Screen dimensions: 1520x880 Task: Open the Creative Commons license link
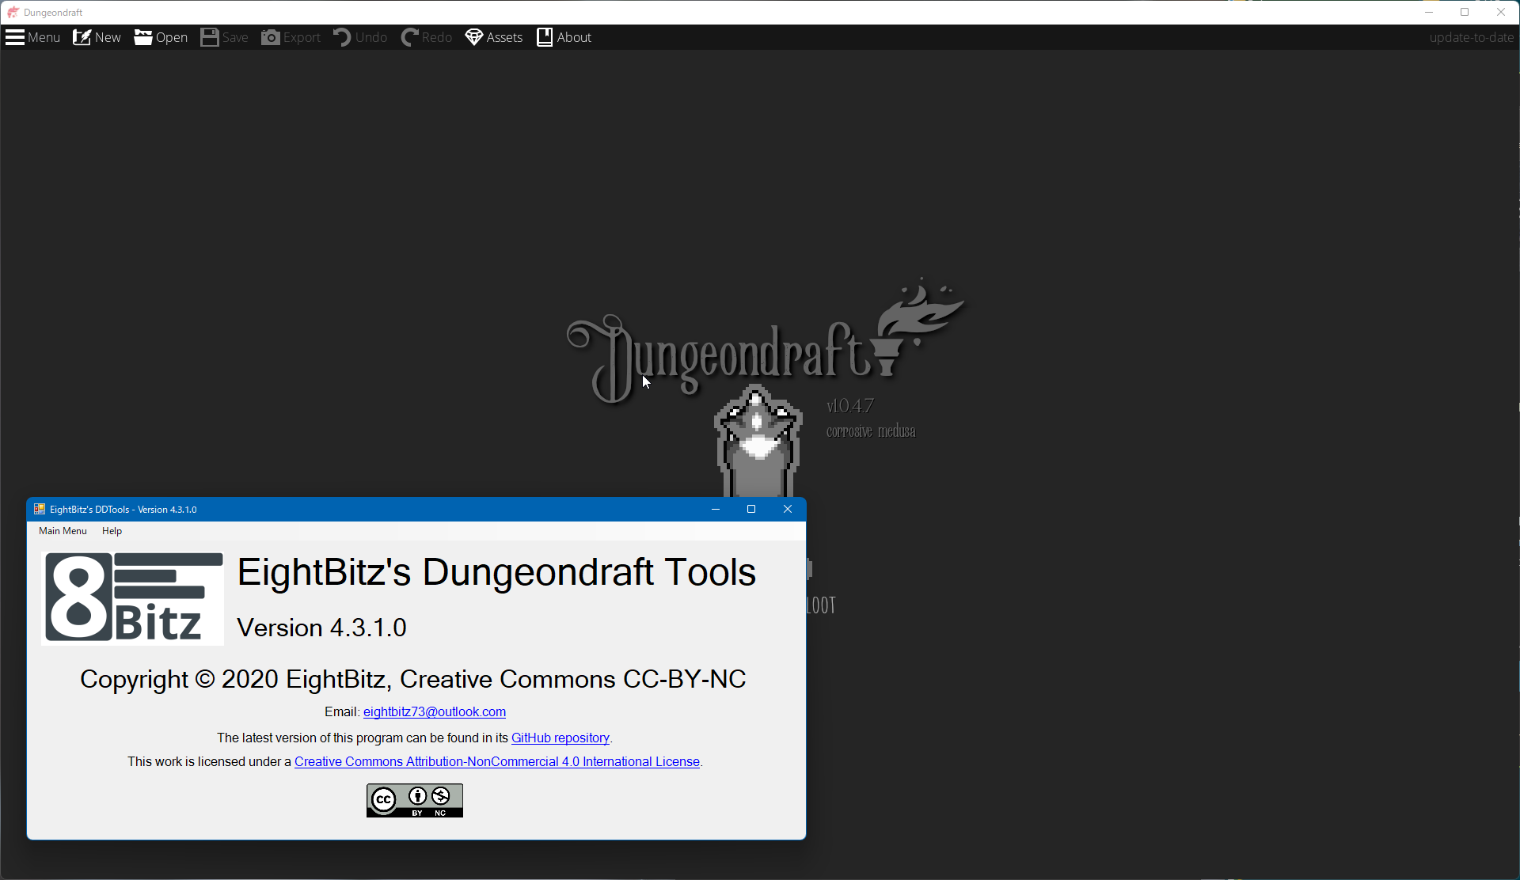point(497,762)
